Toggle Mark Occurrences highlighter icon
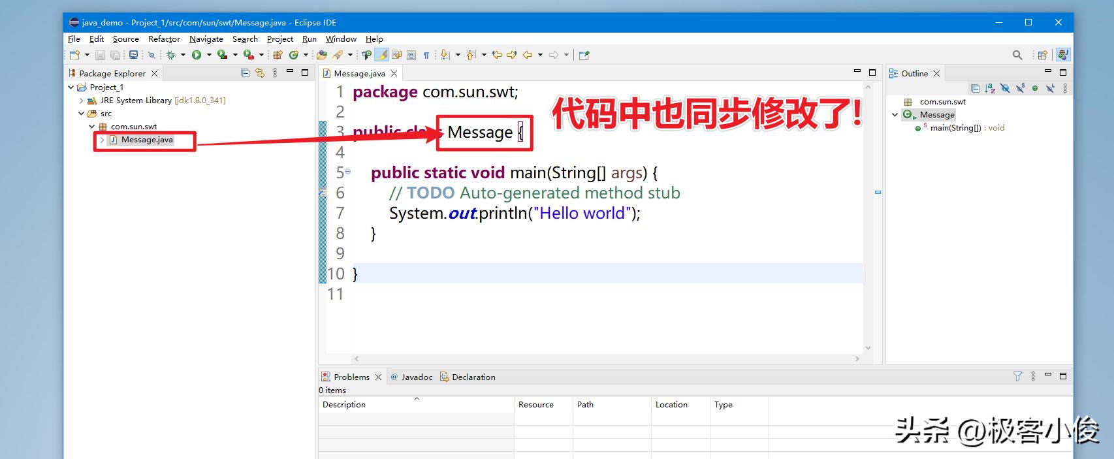Screen dimensions: 1114x459 pyautogui.click(x=382, y=55)
